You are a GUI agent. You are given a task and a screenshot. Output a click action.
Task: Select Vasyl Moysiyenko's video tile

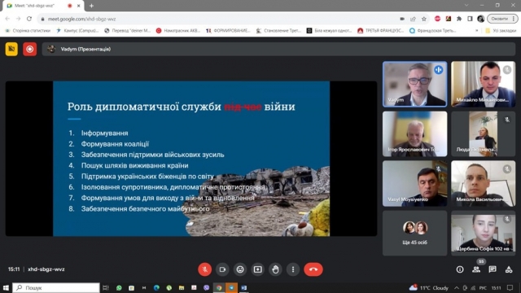click(414, 184)
